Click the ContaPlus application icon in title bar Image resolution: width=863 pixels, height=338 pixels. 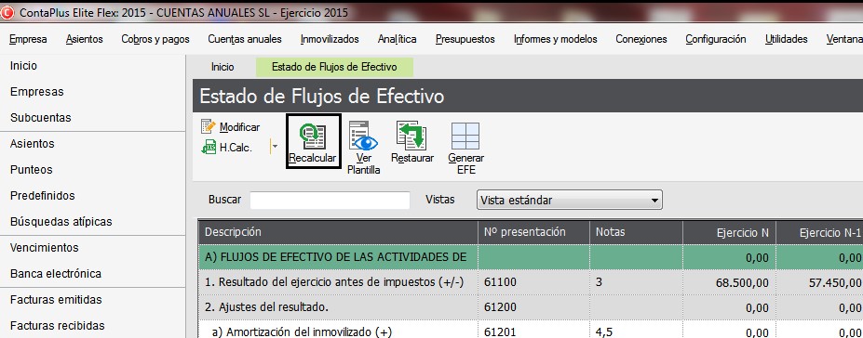tap(7, 13)
